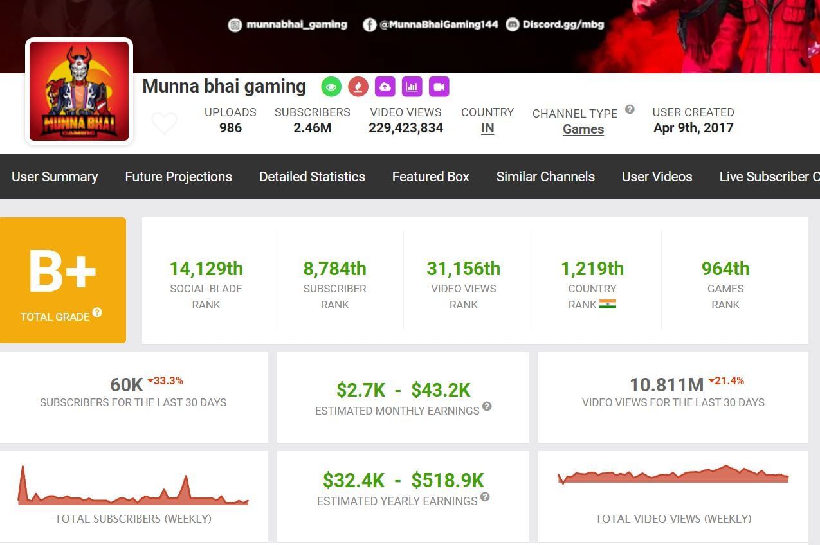Click the purple cloud upload icon

[385, 86]
